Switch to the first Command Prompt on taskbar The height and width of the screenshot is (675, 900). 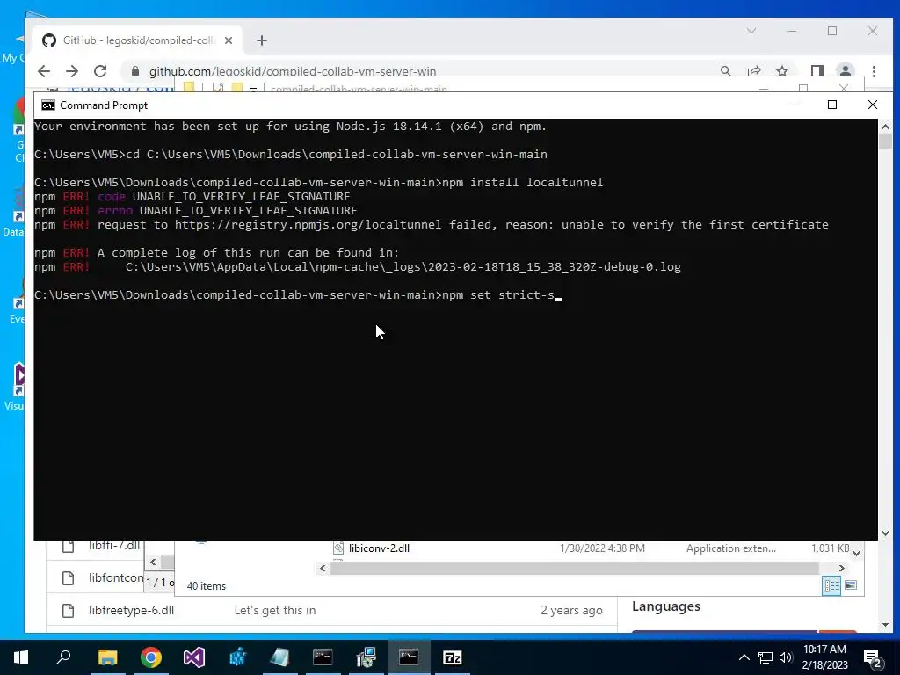tap(323, 657)
